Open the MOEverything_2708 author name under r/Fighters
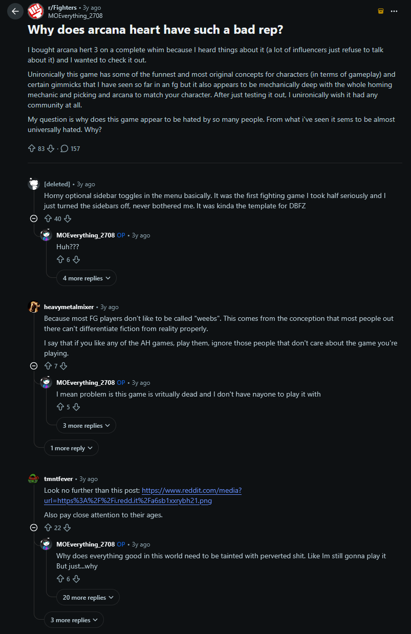 point(75,15)
